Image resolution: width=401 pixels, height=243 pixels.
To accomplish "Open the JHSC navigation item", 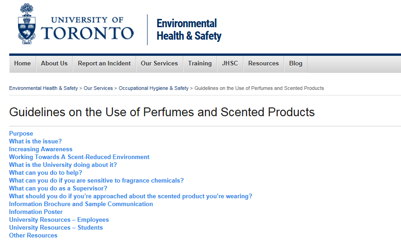I will click(230, 64).
